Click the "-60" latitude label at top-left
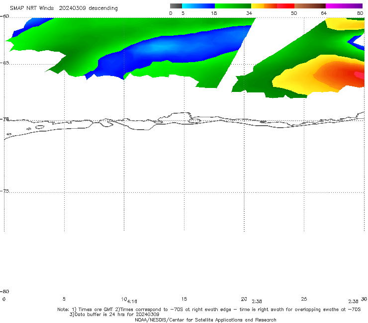The height and width of the screenshot is (323, 368). coord(4,16)
